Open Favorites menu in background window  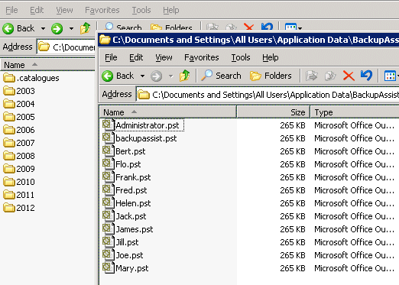(102, 10)
